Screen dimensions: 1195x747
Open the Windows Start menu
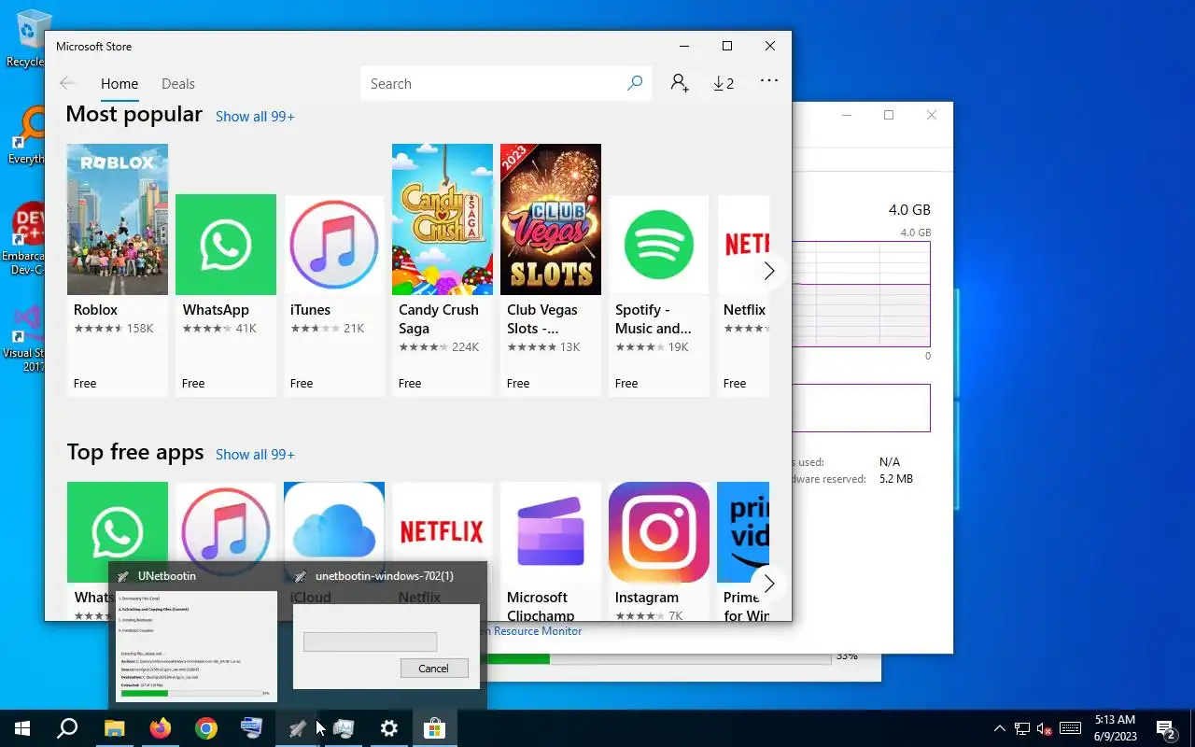tap(22, 728)
